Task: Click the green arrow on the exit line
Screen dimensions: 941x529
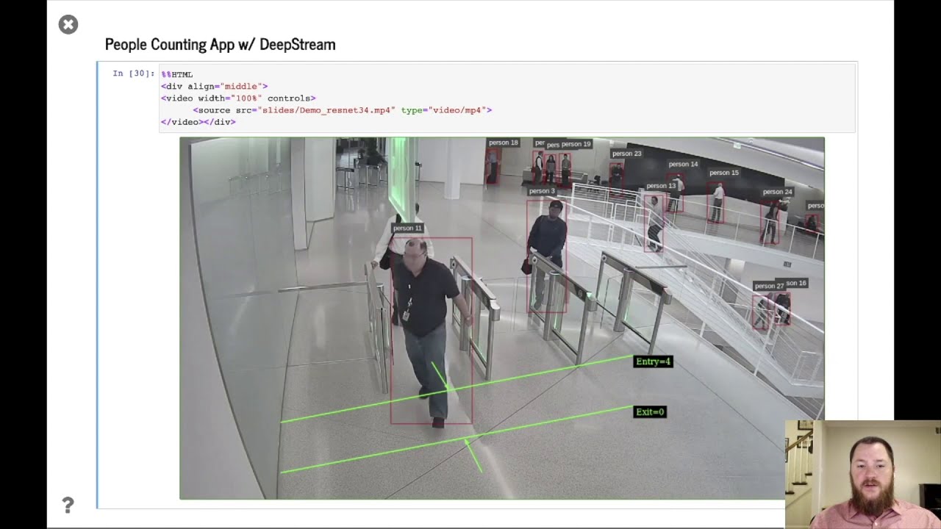Action: point(473,454)
